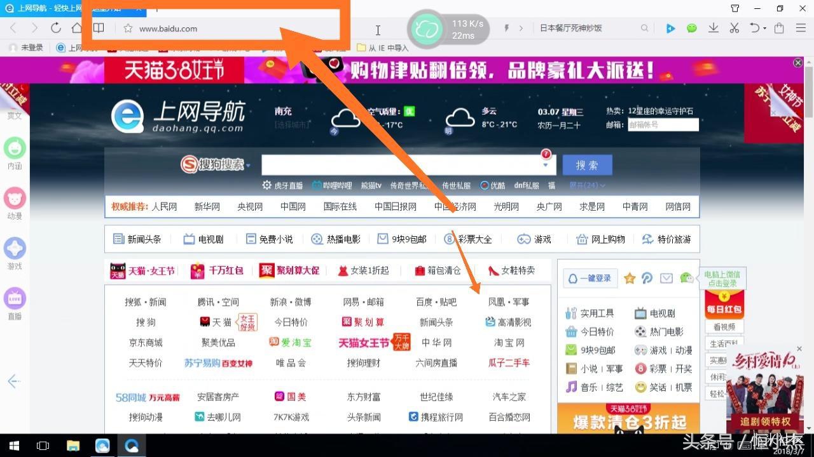Open the 京东商城 site link

pyautogui.click(x=146, y=342)
